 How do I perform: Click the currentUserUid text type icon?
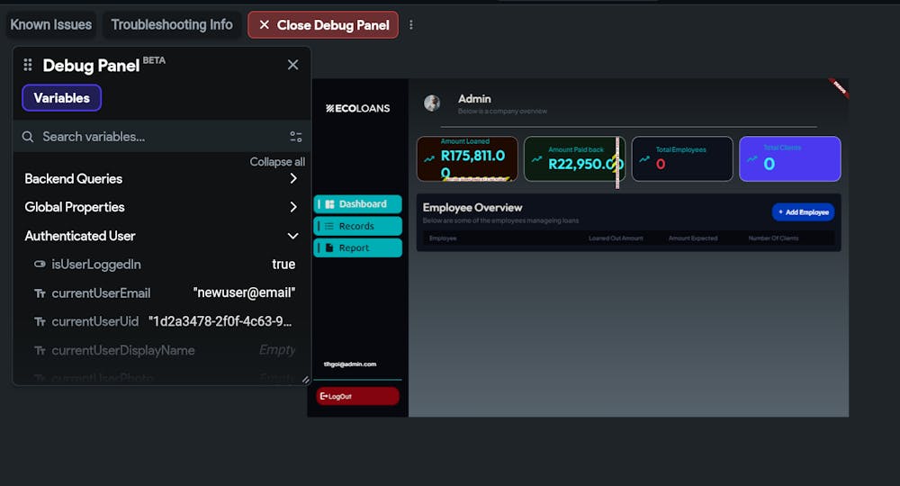tap(40, 322)
